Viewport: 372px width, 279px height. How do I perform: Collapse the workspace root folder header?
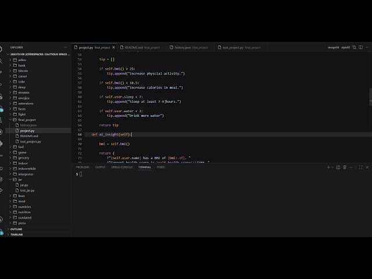(x=39, y=54)
